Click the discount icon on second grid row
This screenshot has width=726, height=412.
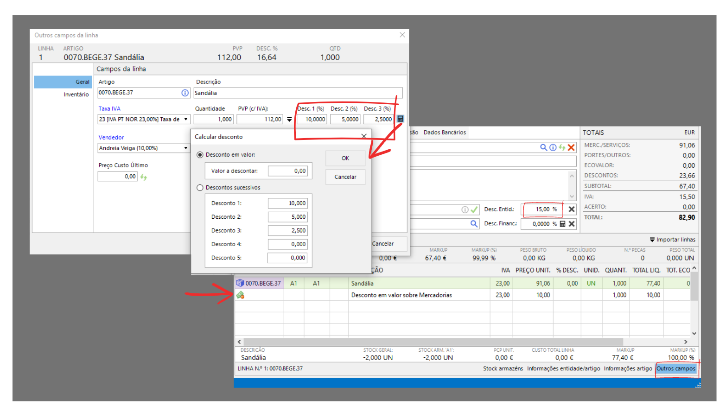240,295
